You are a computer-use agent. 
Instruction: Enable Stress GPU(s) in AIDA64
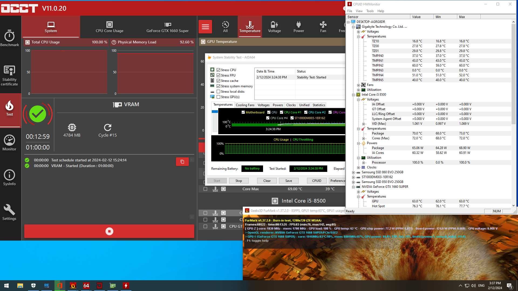(x=219, y=97)
